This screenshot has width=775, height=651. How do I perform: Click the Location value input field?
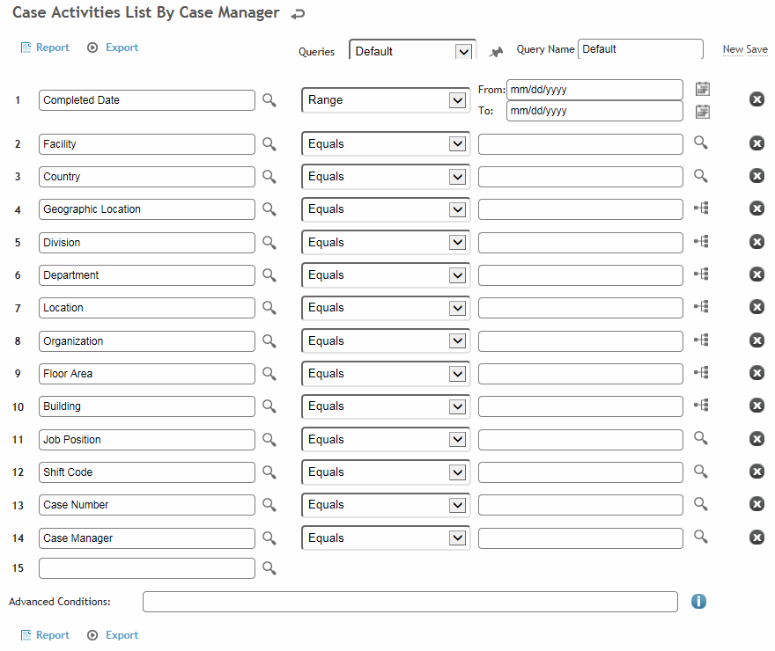click(x=580, y=308)
